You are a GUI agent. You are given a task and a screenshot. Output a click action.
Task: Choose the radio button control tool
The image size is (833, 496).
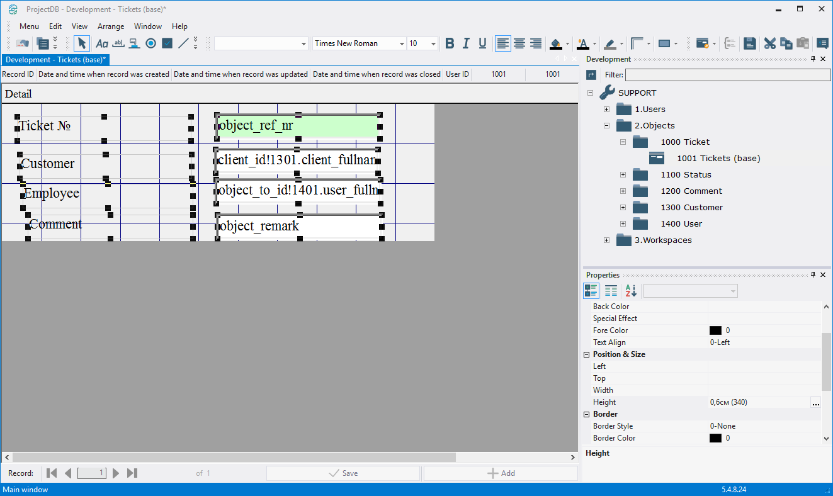(150, 43)
